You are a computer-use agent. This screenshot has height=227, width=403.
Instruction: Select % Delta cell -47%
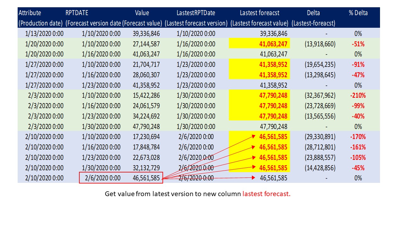[x=358, y=75]
